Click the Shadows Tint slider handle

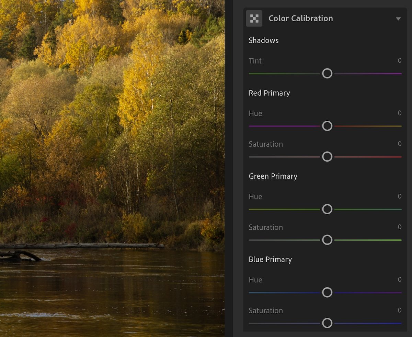(x=327, y=73)
